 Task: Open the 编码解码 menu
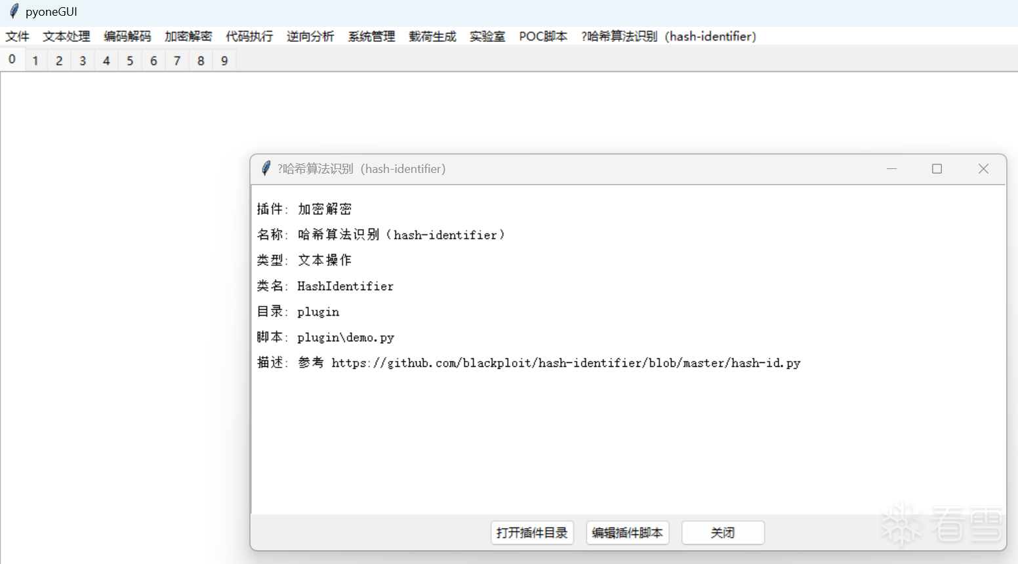pyautogui.click(x=127, y=36)
